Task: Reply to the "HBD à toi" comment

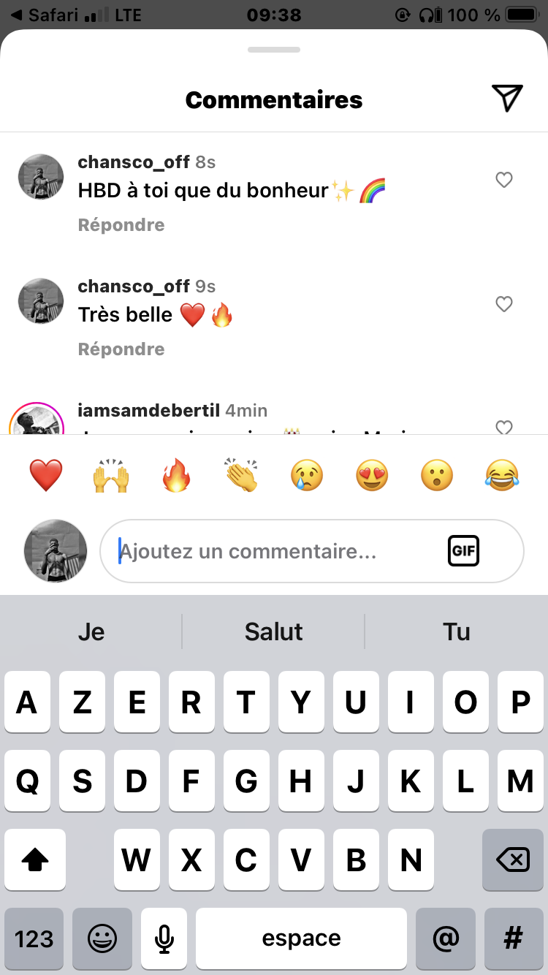Action: pos(121,225)
